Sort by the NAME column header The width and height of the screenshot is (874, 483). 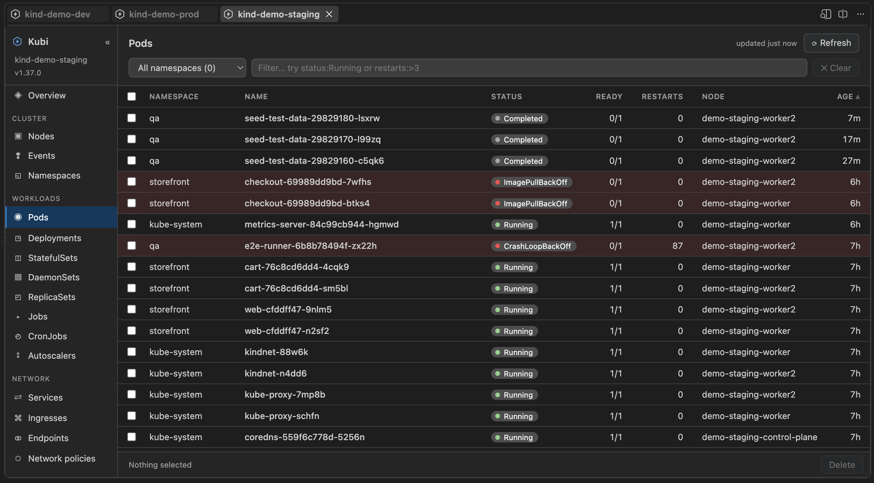[x=256, y=96]
